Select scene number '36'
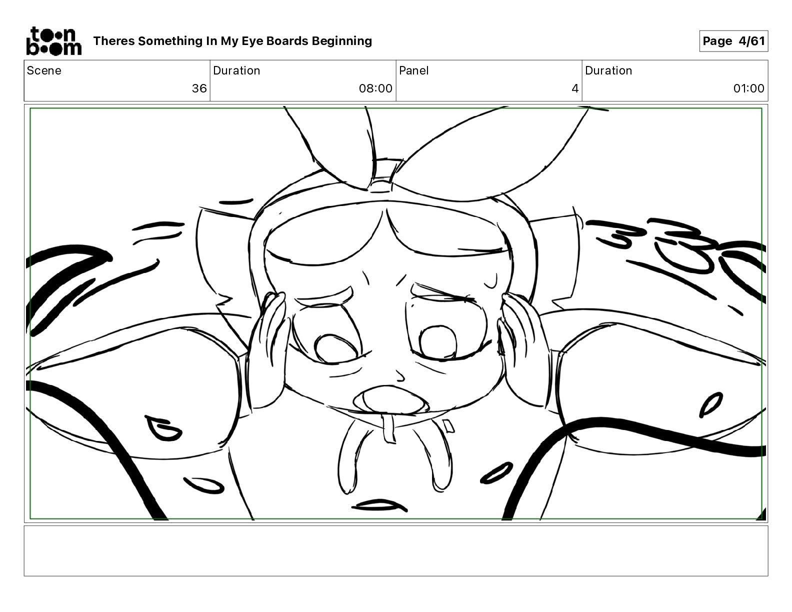792x612 pixels. pos(199,88)
